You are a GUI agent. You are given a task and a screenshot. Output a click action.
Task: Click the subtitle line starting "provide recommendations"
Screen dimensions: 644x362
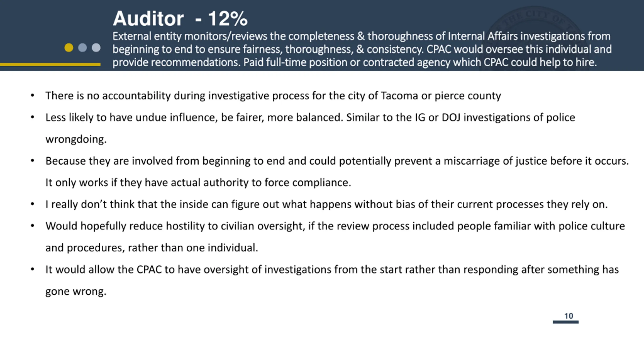(354, 62)
